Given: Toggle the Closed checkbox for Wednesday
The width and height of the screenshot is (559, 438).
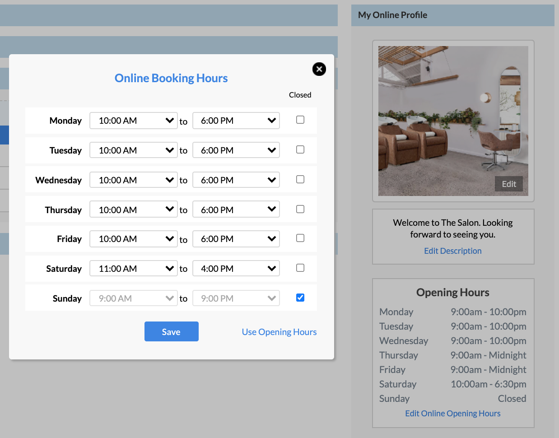Looking at the screenshot, I should [x=300, y=179].
